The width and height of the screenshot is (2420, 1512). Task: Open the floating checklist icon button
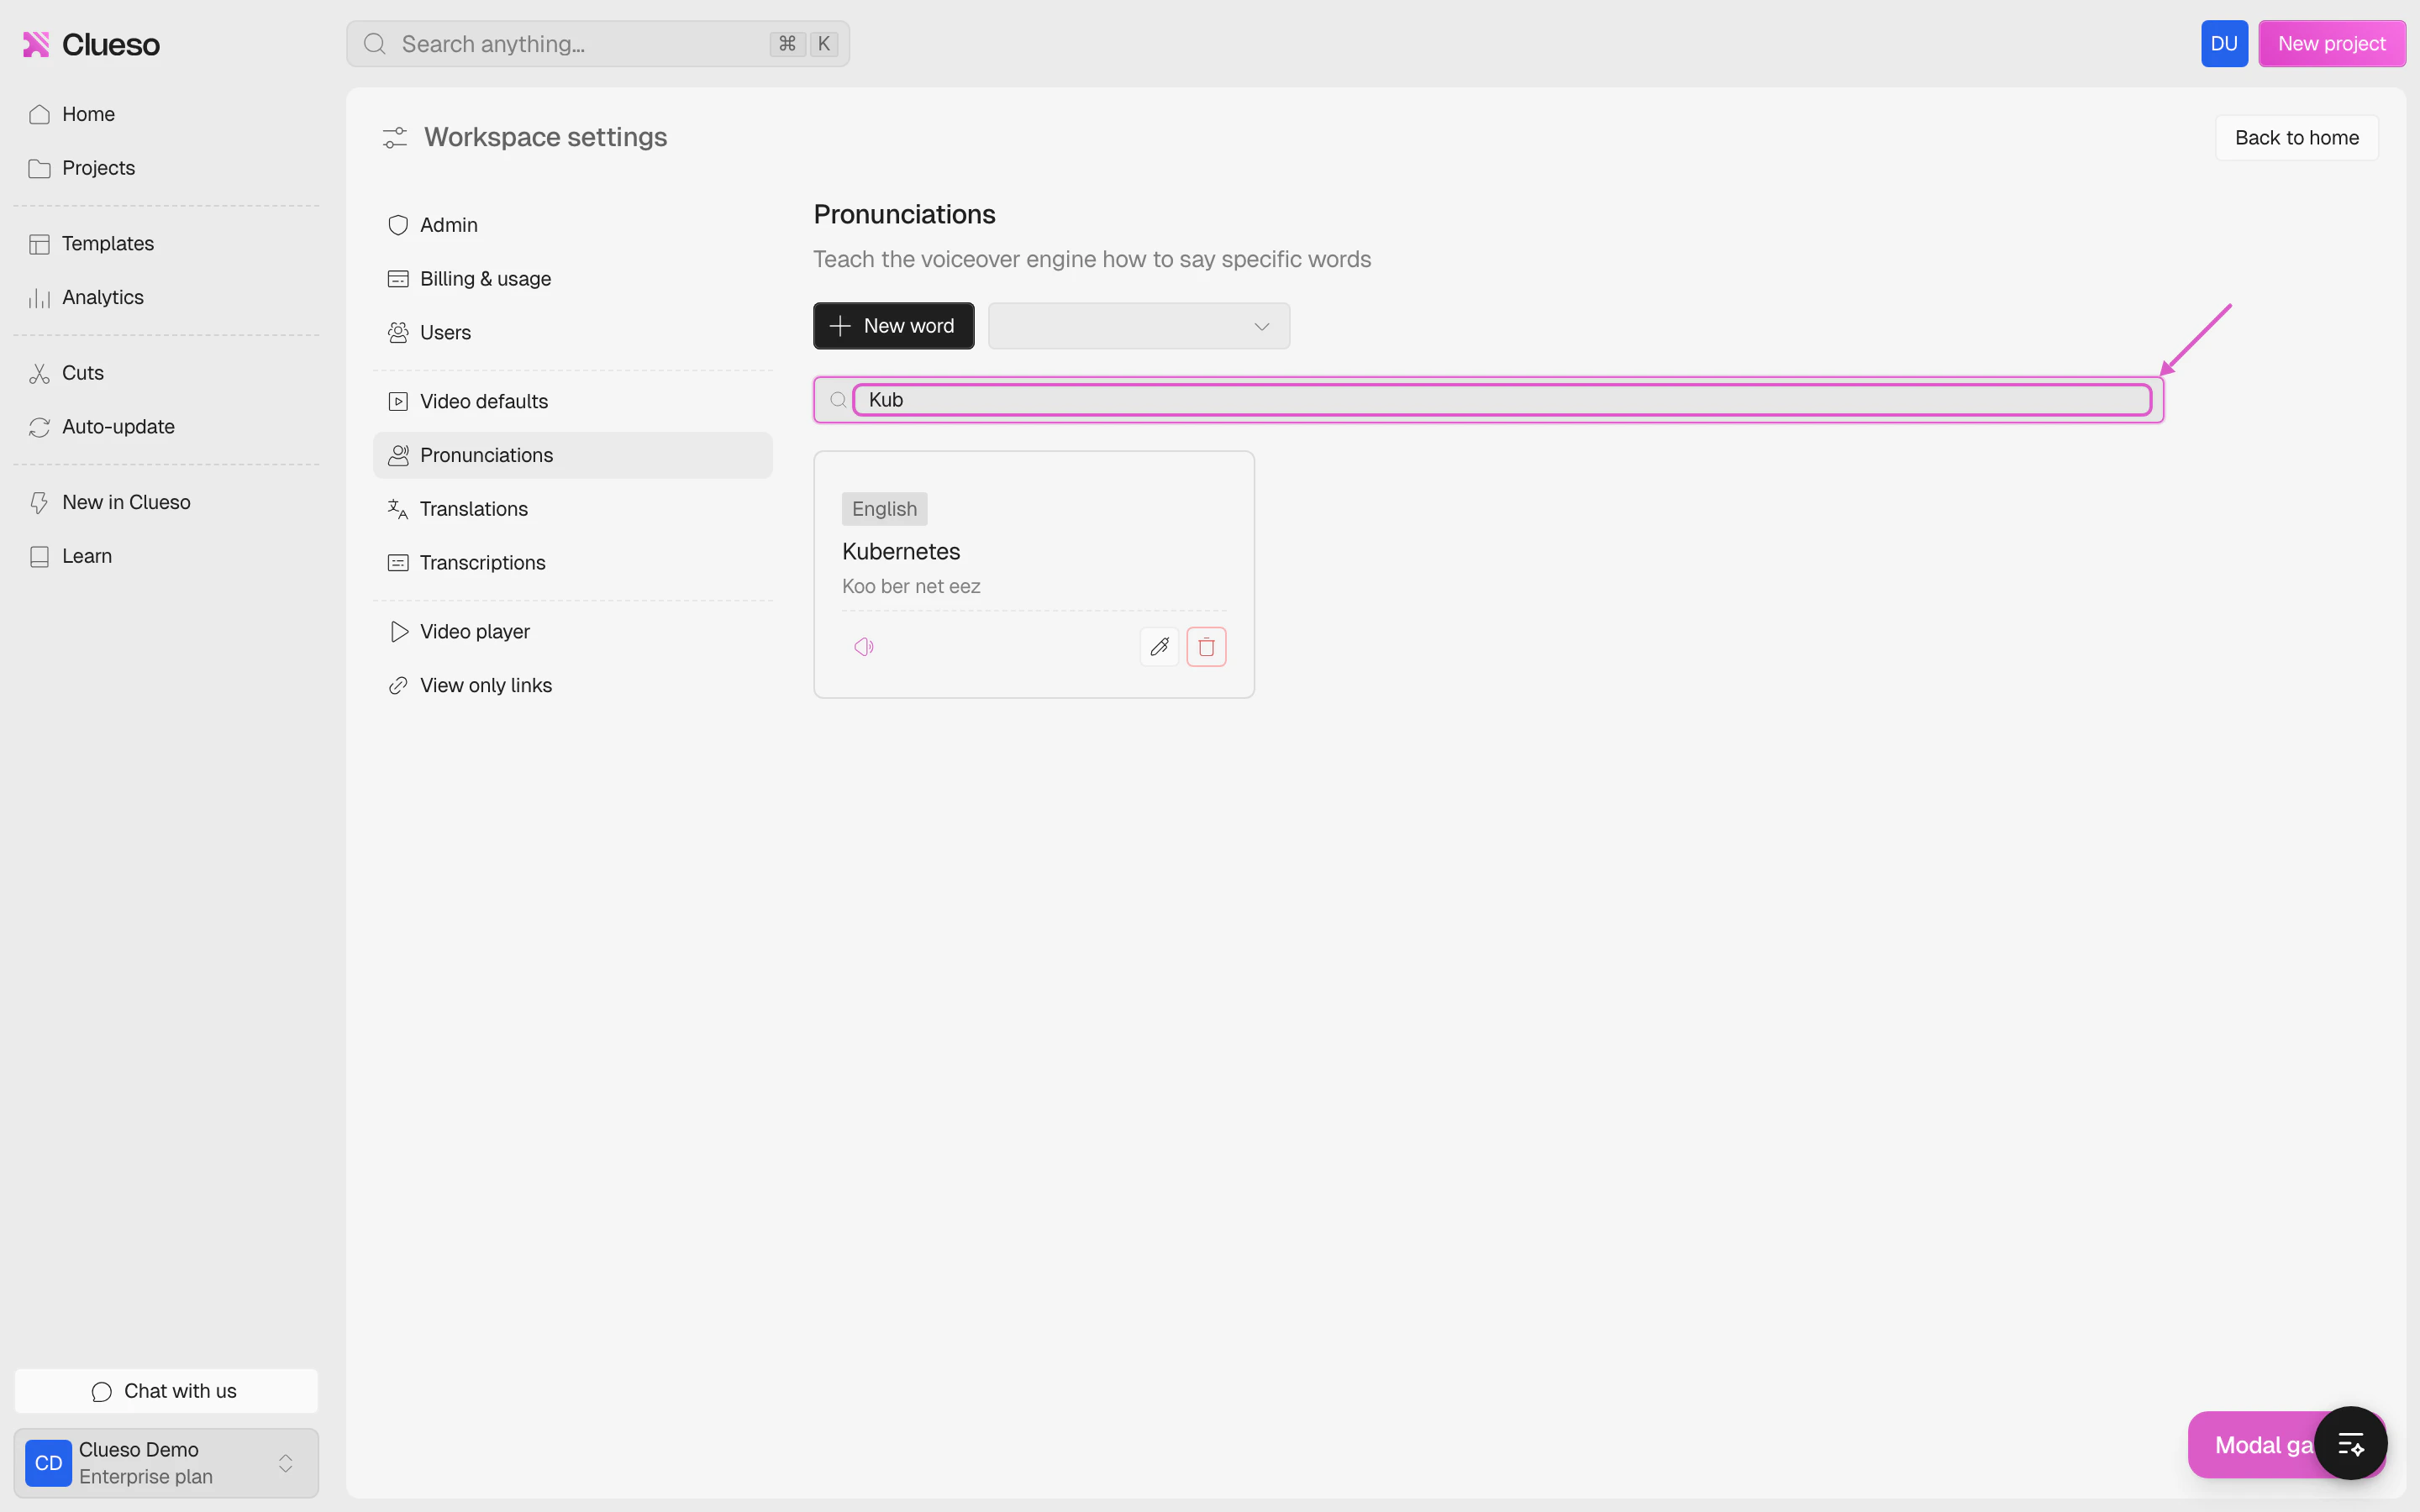click(x=2350, y=1443)
